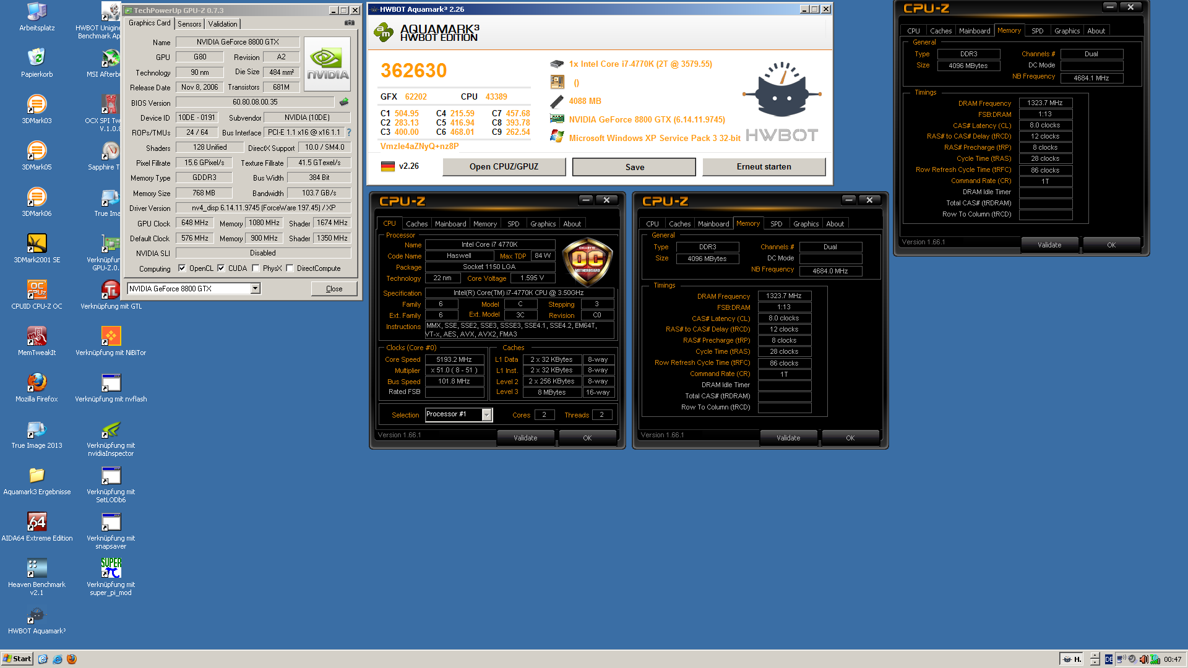Open the Verknüpfung mit GTL shortcut
1188x668 pixels.
pos(111,295)
